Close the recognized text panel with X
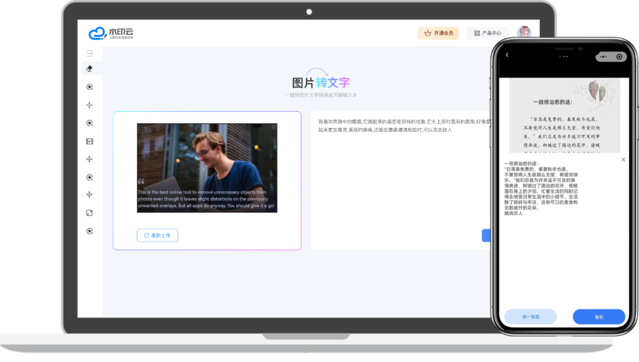639x362 pixels. (x=622, y=160)
